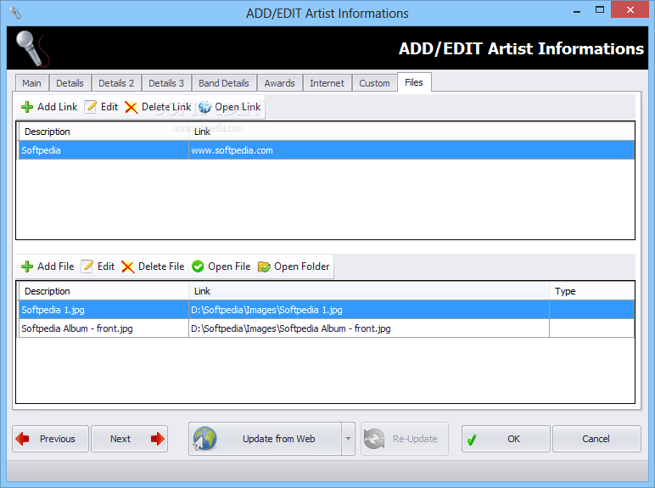
Task: Click the Link column header in links table
Action: (411, 132)
